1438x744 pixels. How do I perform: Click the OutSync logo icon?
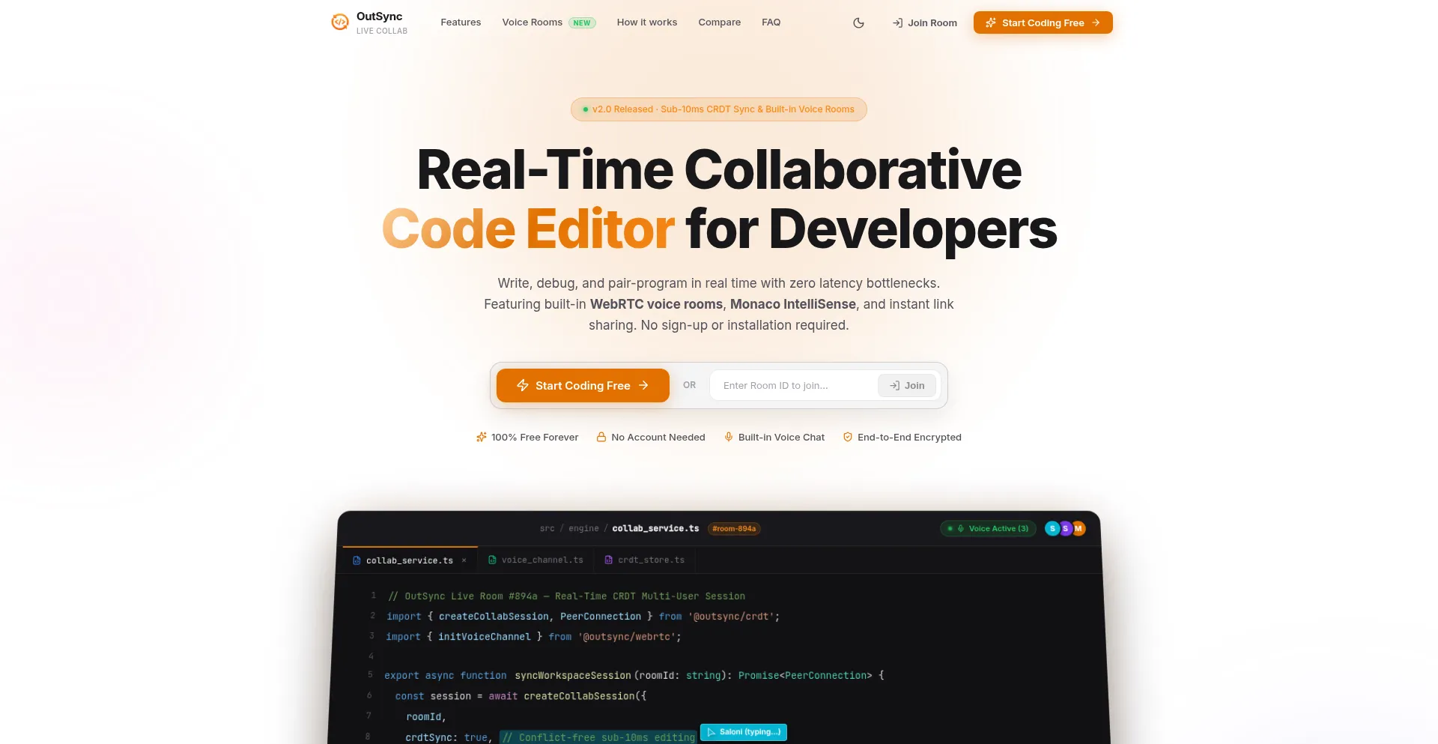click(x=340, y=22)
